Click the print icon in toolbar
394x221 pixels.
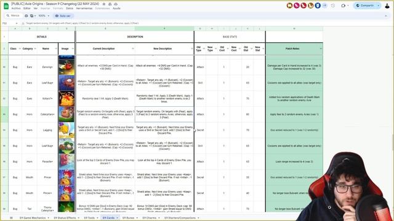(26, 15)
